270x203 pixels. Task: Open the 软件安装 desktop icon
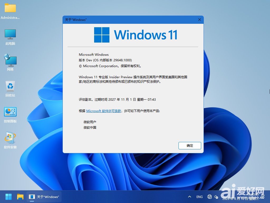click(10, 140)
